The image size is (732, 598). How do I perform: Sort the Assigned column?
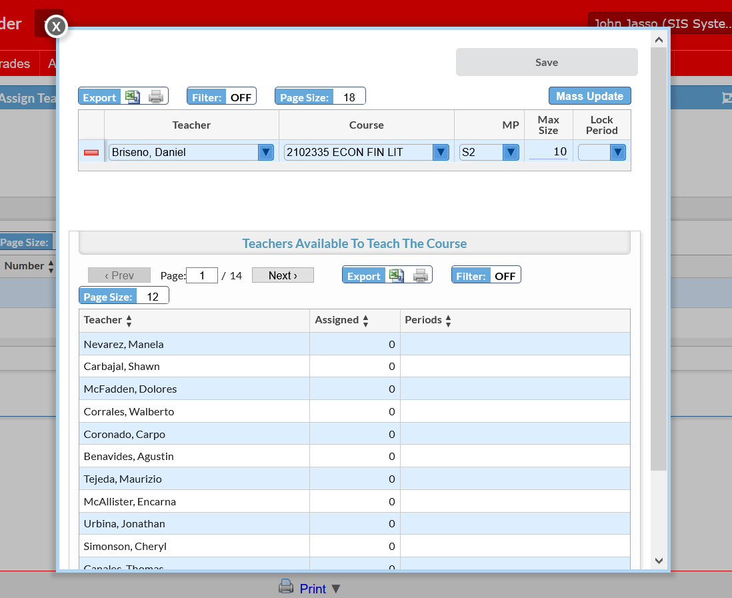365,321
